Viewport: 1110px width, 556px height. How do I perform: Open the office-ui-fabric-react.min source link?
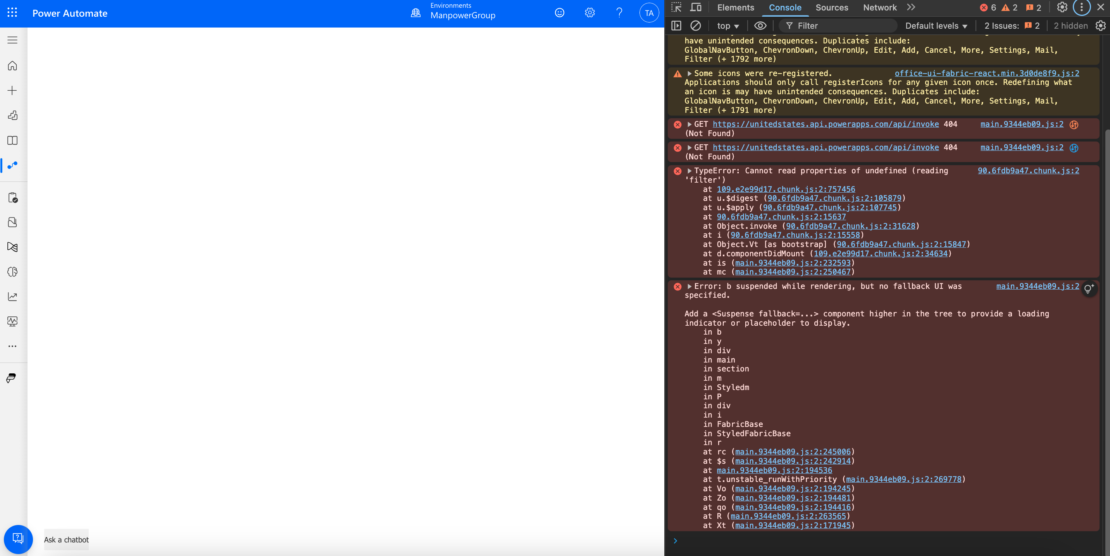point(987,73)
